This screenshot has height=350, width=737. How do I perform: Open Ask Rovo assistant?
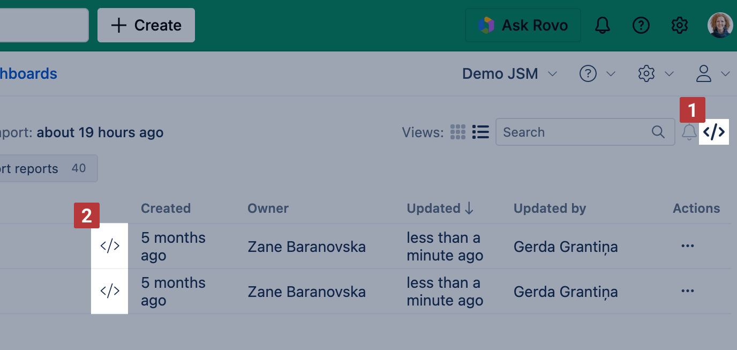click(523, 25)
